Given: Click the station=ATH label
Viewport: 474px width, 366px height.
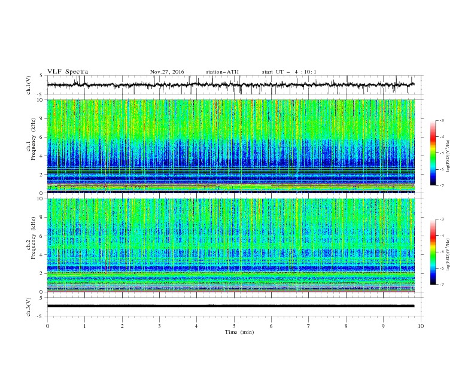Looking at the screenshot, I should click(x=222, y=72).
